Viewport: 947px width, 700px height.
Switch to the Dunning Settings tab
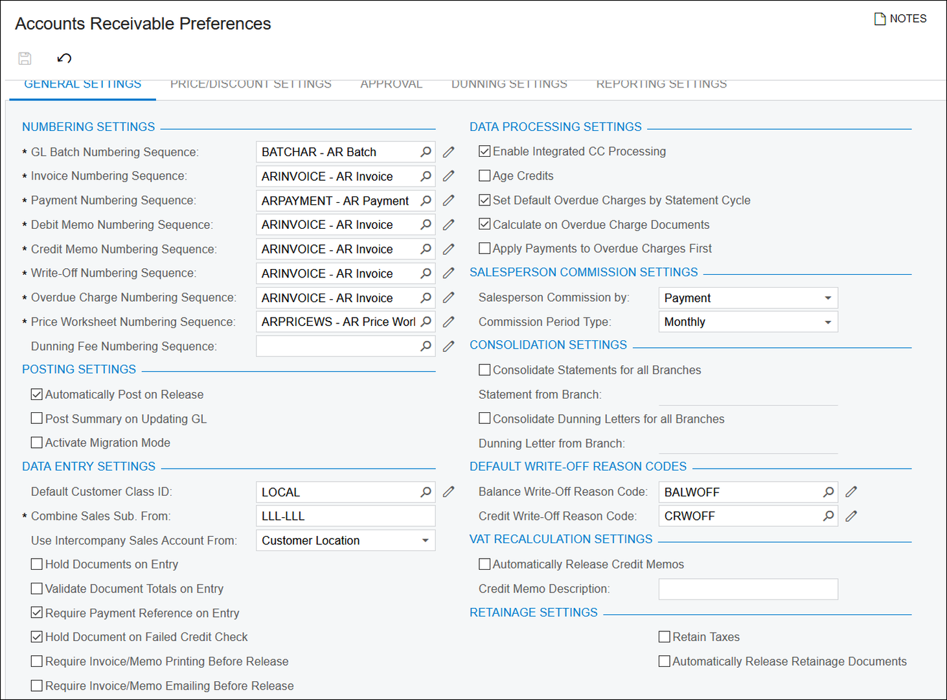tap(509, 84)
